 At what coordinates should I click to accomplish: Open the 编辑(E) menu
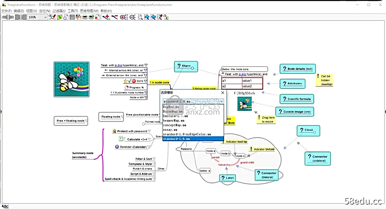click(19, 11)
